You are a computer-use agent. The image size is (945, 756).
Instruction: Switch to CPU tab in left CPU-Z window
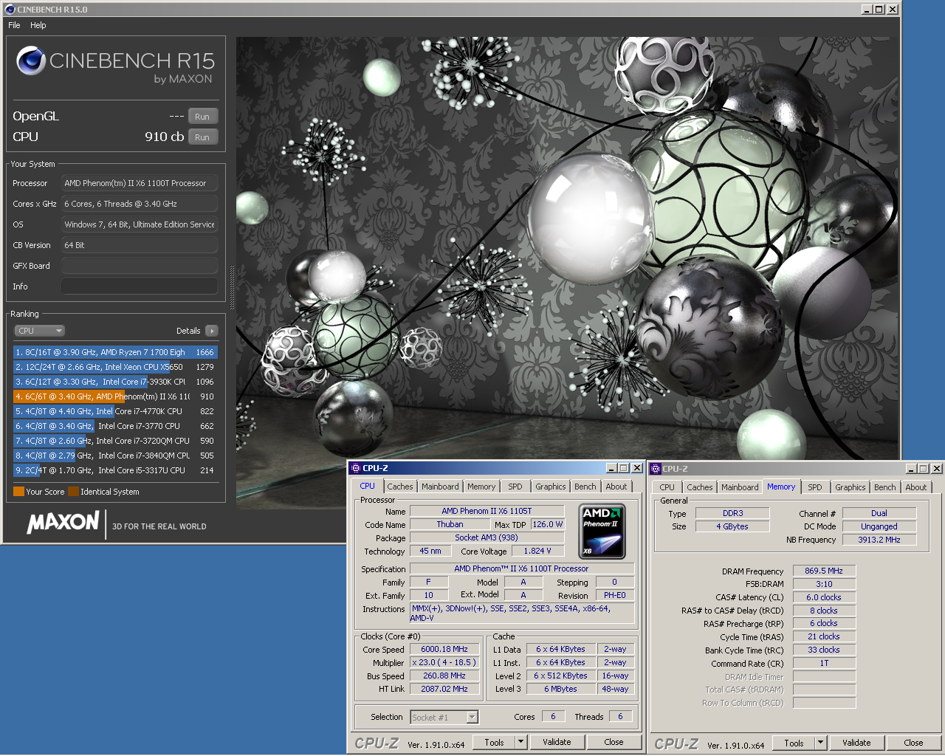point(368,486)
